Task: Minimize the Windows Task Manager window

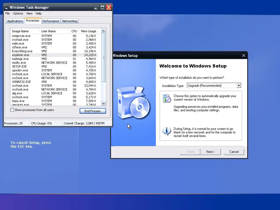Action: [96, 7]
